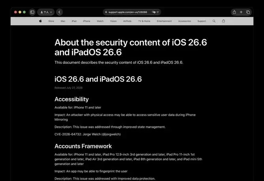
Task: Click the support.apple.com address field
Action: [x=132, y=12]
